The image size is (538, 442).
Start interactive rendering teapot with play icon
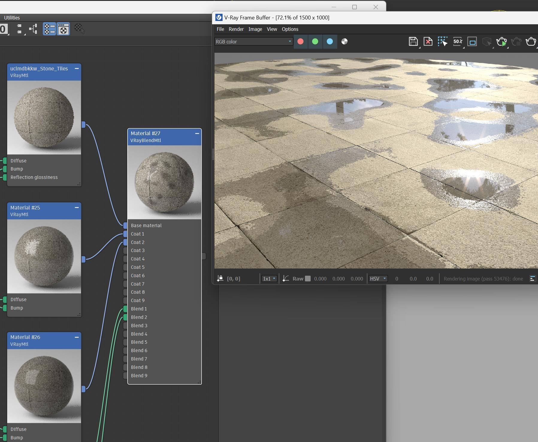[x=502, y=42]
